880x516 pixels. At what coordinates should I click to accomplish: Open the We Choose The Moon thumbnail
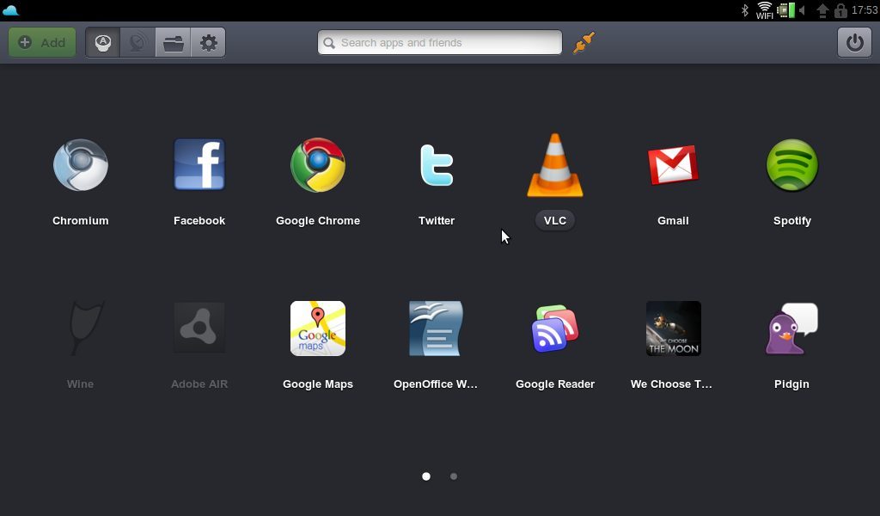coord(673,329)
